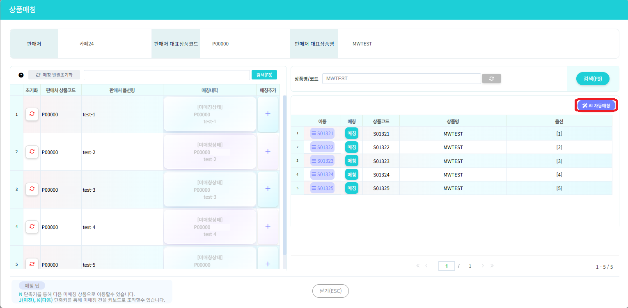Click the 검색(F9) button
628x308 pixels.
pyautogui.click(x=593, y=79)
